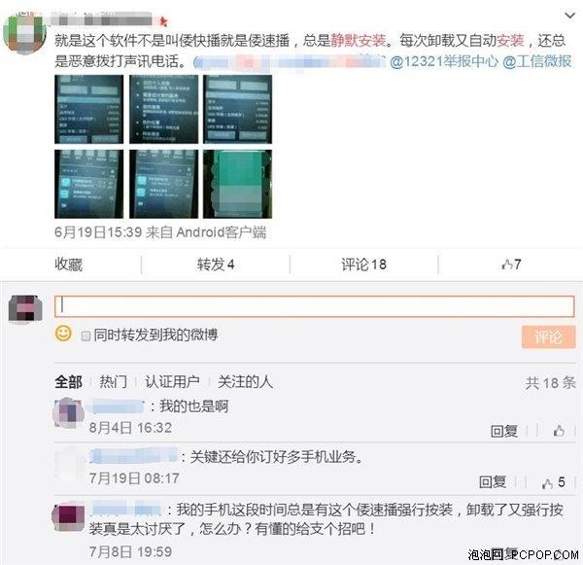Open the poster's profile avatar
The height and width of the screenshot is (565, 583).
[x=24, y=32]
